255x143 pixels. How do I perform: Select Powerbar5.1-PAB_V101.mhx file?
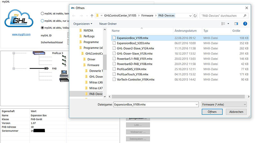180,59
